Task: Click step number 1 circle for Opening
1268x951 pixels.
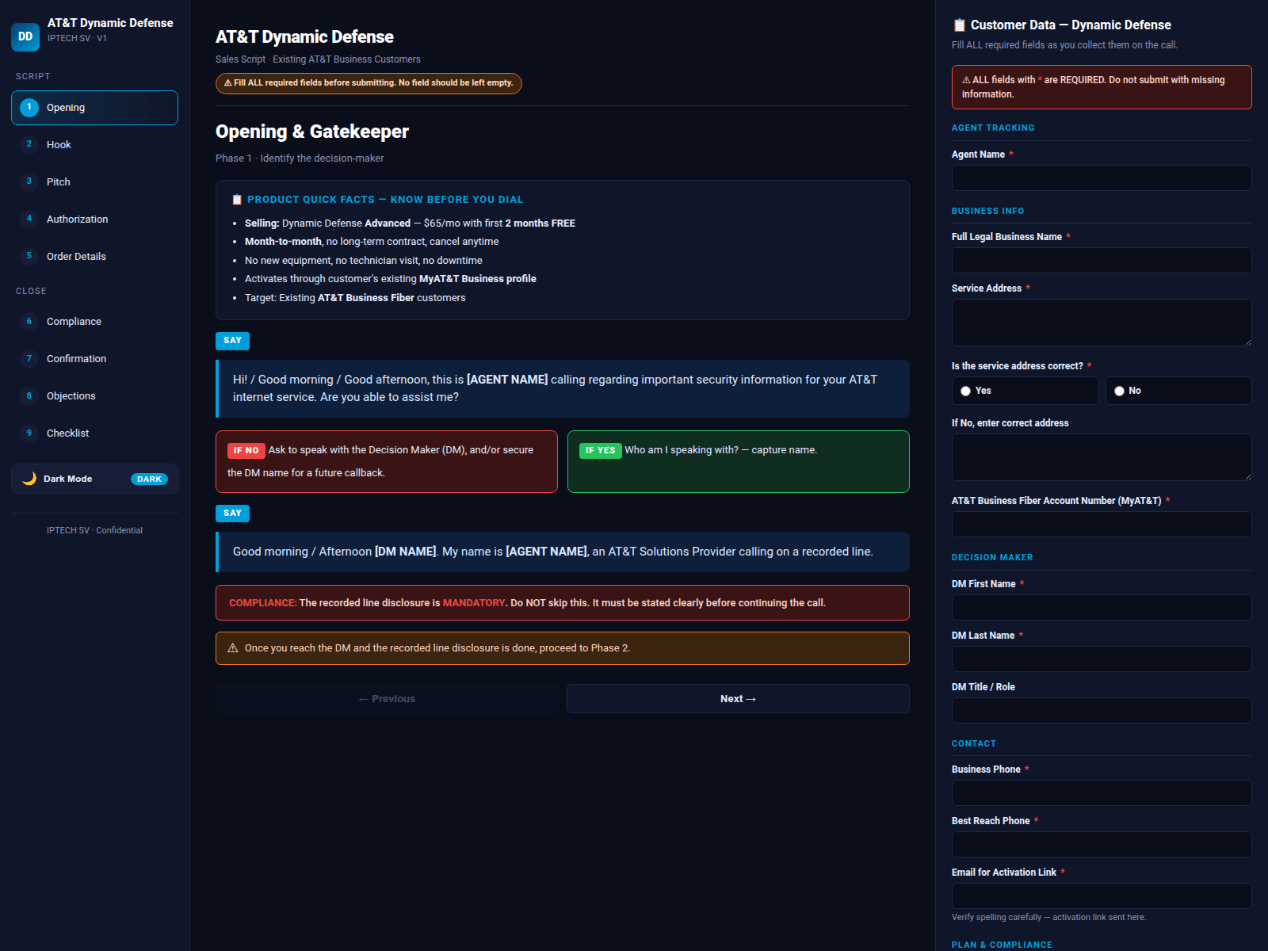Action: (29, 107)
